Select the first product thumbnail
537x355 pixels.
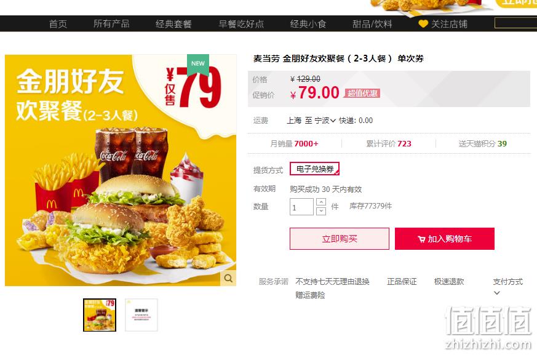click(100, 315)
